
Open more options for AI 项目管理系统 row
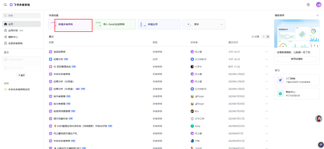[x=267, y=66]
